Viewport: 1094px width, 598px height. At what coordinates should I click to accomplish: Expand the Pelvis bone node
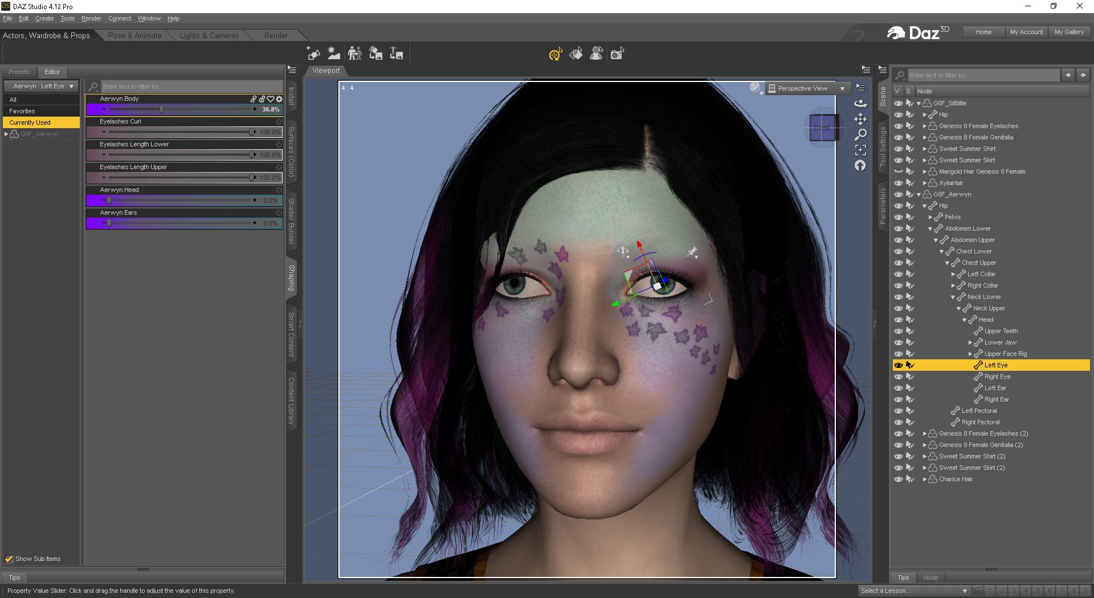(930, 217)
